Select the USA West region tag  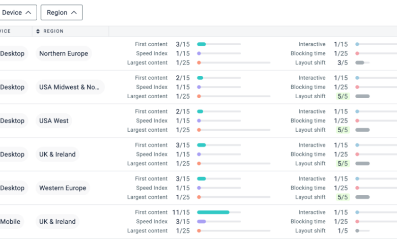[x=53, y=121]
